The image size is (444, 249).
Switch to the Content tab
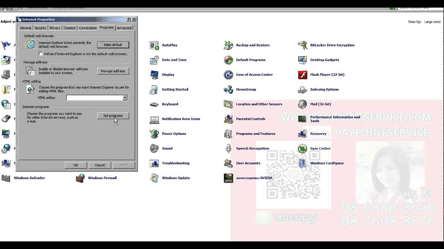69,28
